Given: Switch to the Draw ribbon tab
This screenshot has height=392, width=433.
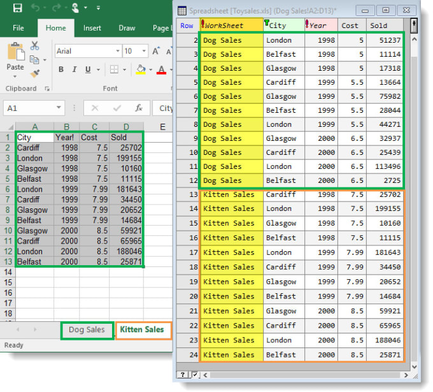Looking at the screenshot, I should pyautogui.click(x=127, y=28).
